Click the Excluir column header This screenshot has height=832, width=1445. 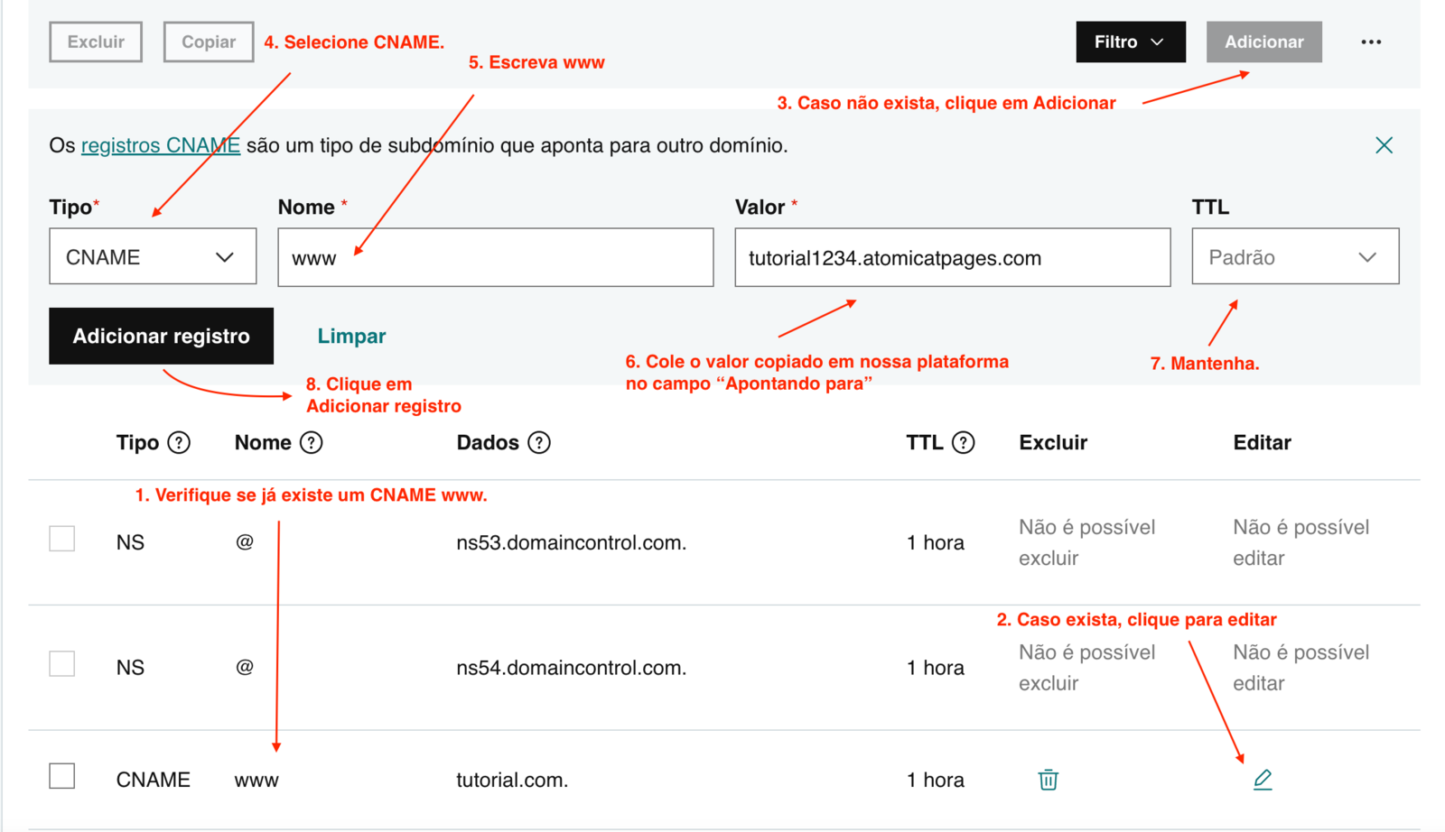(1053, 443)
